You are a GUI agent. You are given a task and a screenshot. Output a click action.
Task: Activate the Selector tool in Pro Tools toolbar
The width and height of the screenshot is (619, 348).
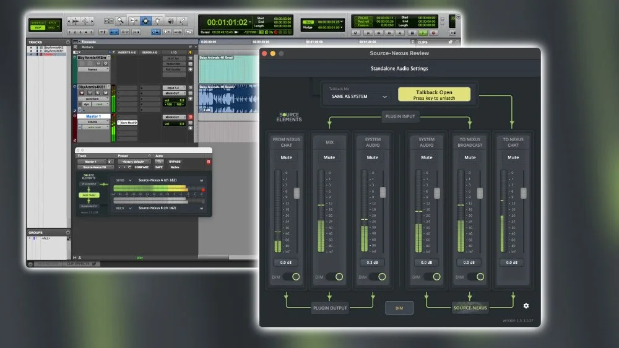coord(145,20)
